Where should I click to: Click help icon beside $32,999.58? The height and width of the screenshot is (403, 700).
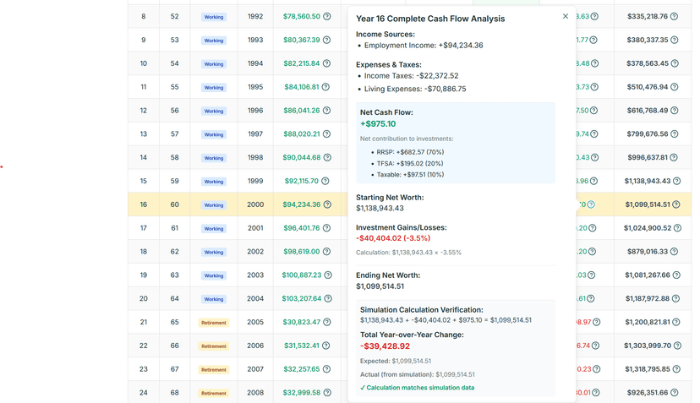pos(326,393)
